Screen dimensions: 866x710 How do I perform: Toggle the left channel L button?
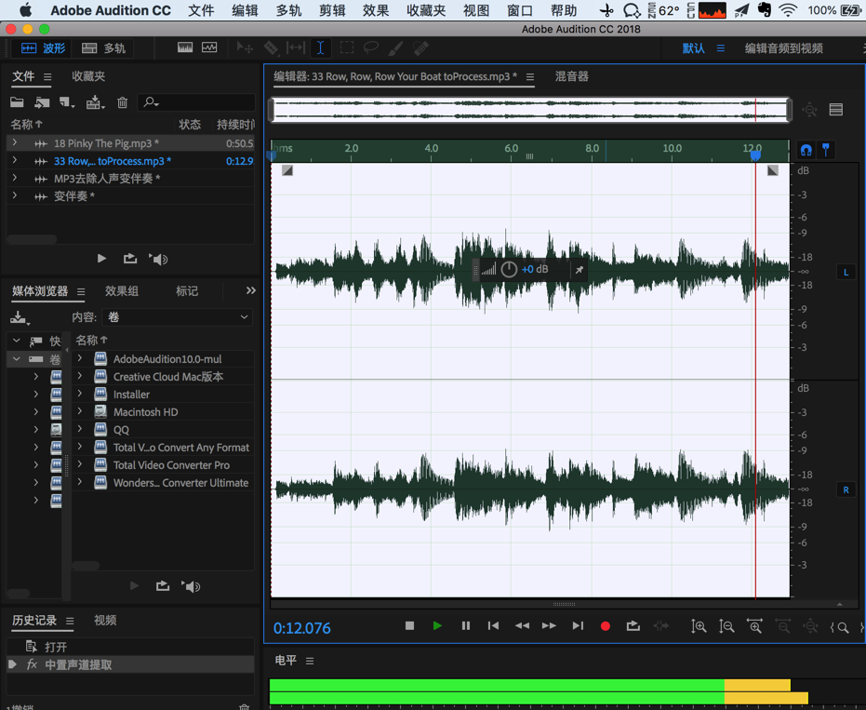tap(846, 272)
